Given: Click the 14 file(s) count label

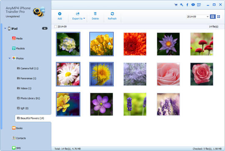Looking at the screenshot, I should coord(213,27).
